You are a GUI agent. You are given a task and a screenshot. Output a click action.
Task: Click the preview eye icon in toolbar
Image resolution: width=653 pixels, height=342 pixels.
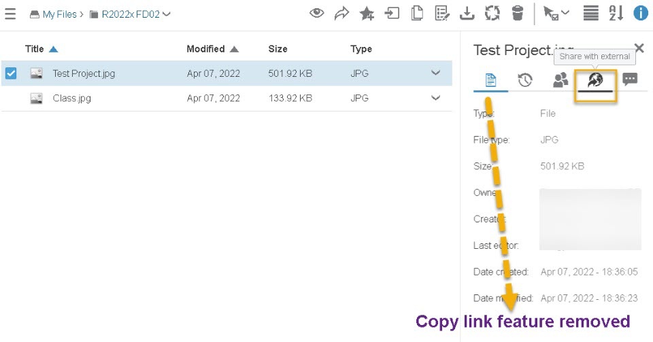[316, 13]
